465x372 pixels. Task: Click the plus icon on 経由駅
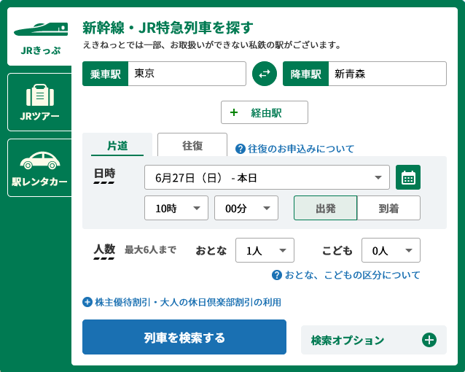[234, 112]
